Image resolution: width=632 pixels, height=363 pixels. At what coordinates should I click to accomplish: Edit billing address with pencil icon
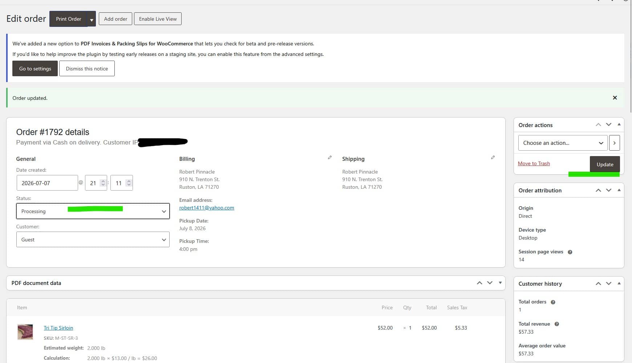pos(330,158)
